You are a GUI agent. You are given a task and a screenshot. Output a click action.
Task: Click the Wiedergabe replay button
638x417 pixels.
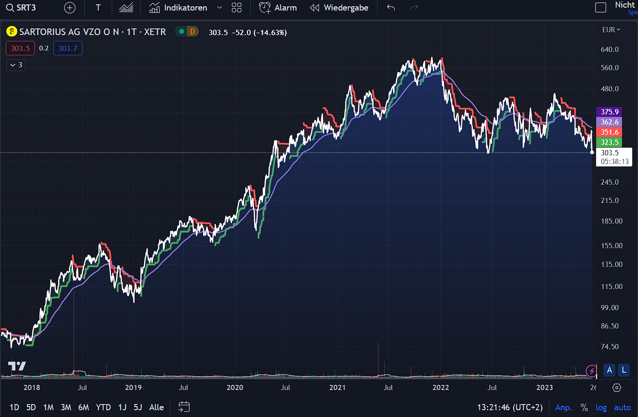tap(339, 8)
